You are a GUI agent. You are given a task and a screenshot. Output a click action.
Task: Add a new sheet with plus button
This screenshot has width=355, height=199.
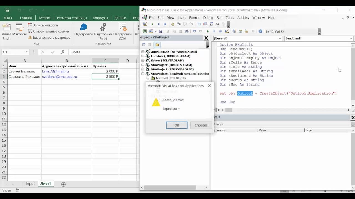(63, 184)
